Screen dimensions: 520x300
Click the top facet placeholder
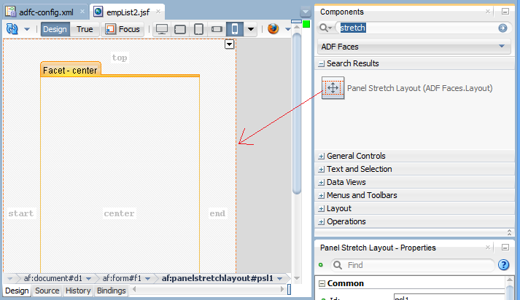[120, 58]
